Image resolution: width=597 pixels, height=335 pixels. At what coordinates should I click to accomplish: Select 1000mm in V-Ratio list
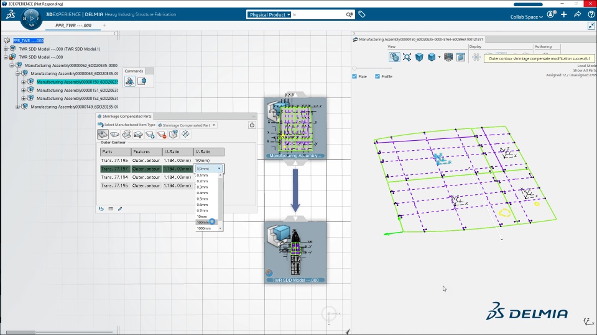206,228
